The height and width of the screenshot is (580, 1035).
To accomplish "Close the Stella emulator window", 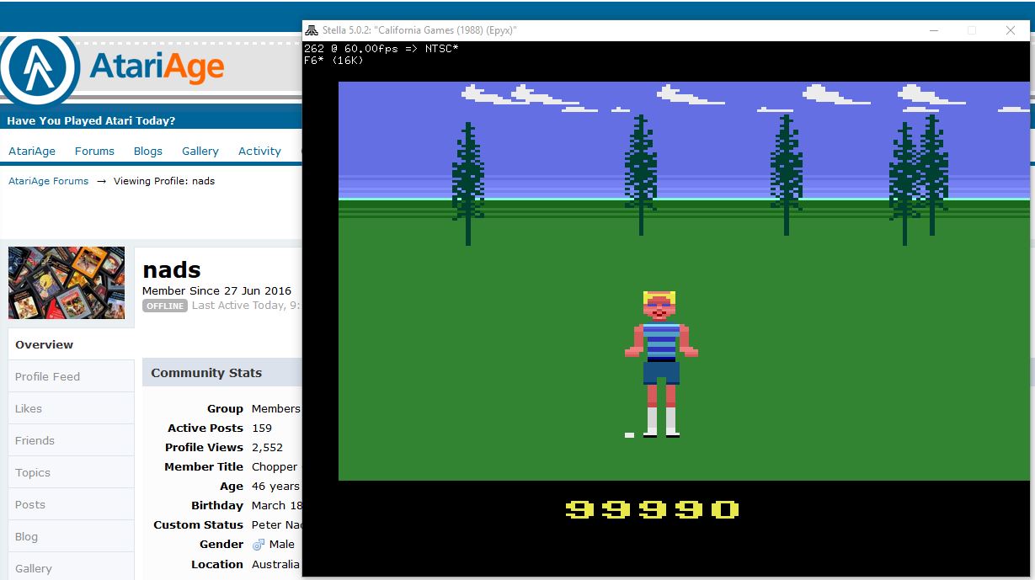I will [1010, 30].
